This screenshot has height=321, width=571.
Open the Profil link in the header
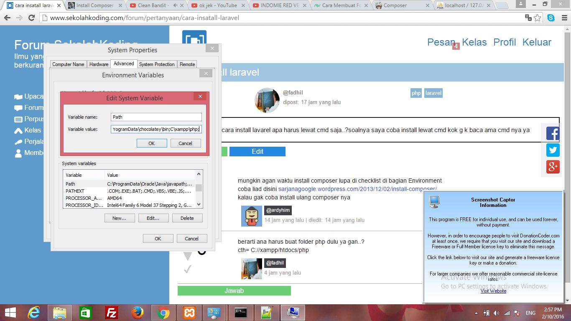(505, 42)
